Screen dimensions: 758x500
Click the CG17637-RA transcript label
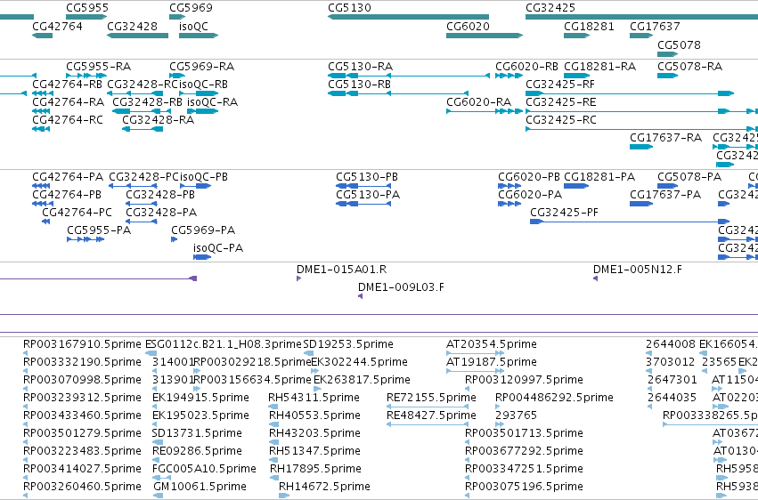pos(665,138)
